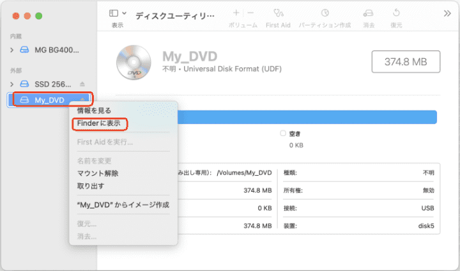Expand the MG BG400 disk tree

[x=11, y=50]
